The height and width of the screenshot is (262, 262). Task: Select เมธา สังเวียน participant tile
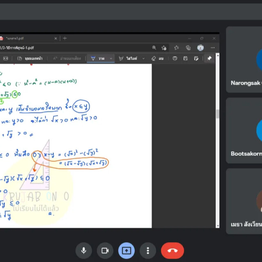(x=244, y=201)
